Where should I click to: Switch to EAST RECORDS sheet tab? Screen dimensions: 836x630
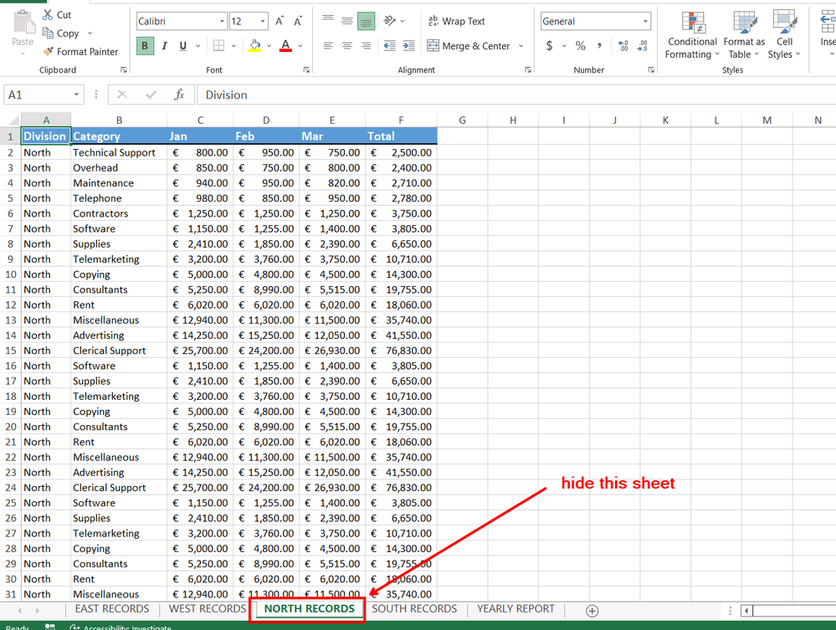(x=112, y=609)
